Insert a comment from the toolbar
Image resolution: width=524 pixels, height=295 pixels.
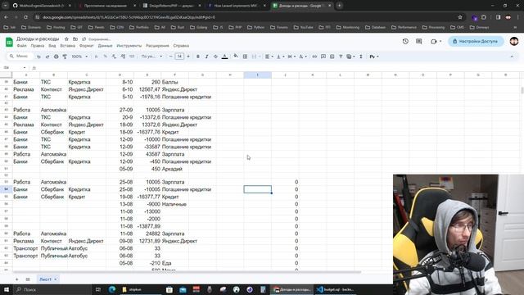pos(323,57)
